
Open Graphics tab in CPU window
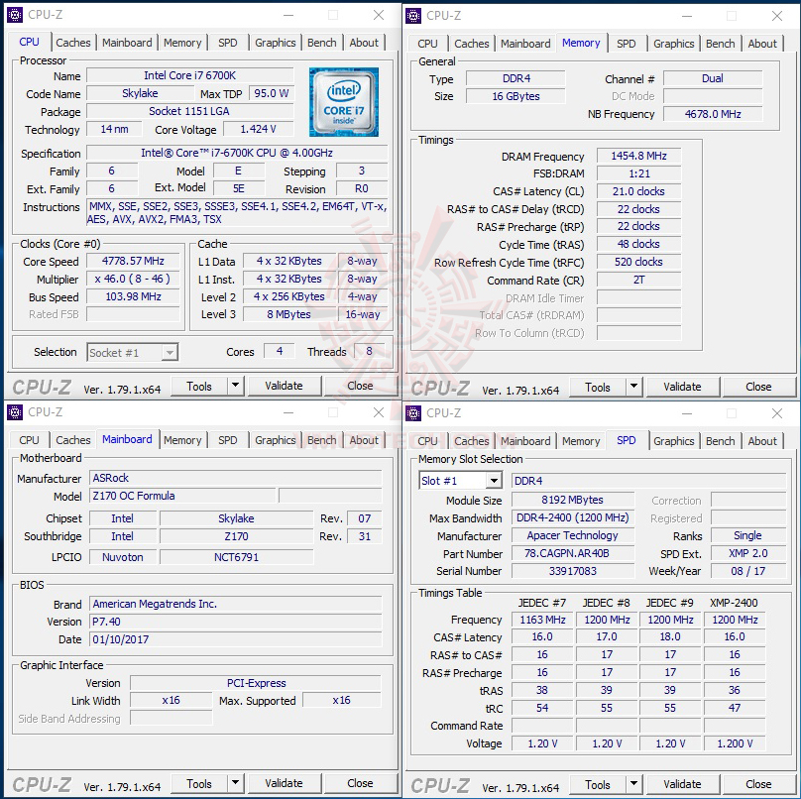point(276,43)
